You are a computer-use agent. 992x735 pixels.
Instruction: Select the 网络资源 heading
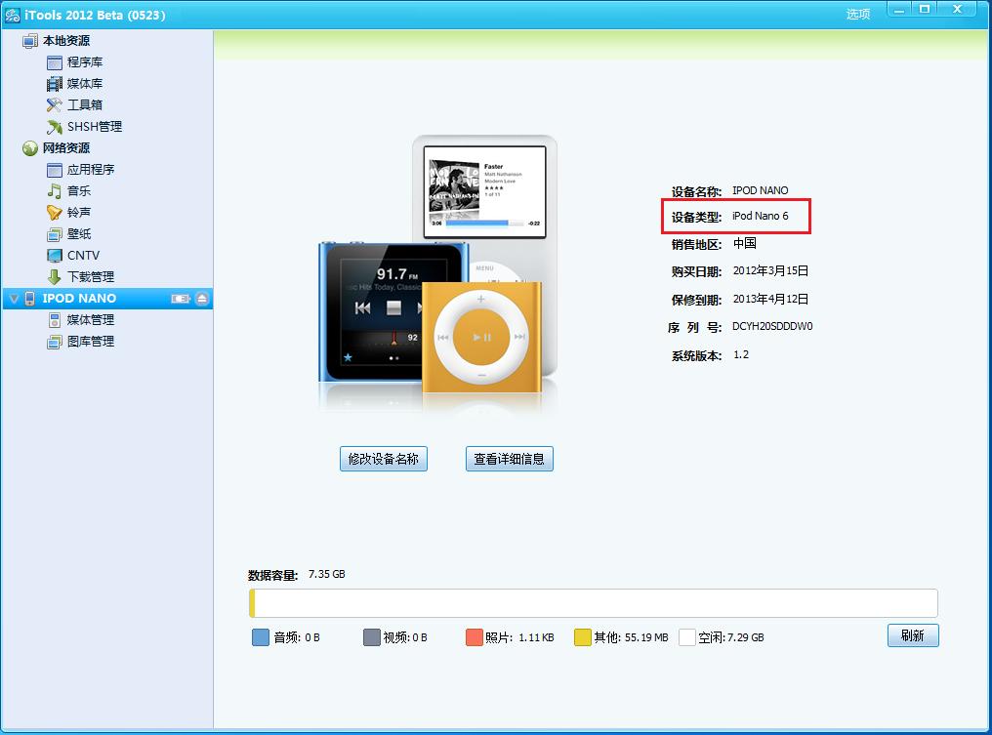point(66,148)
